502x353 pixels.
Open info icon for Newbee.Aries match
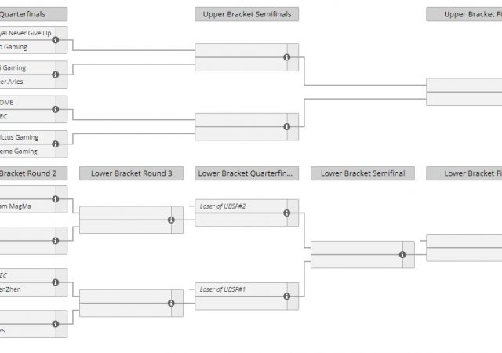click(x=56, y=75)
